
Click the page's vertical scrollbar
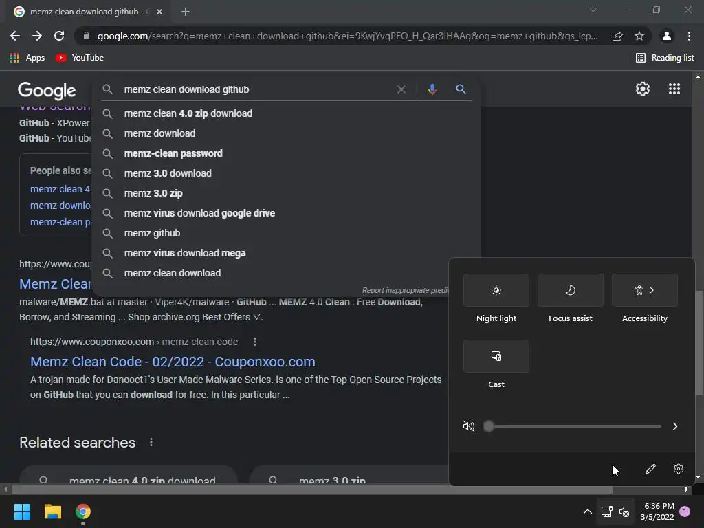point(698,344)
